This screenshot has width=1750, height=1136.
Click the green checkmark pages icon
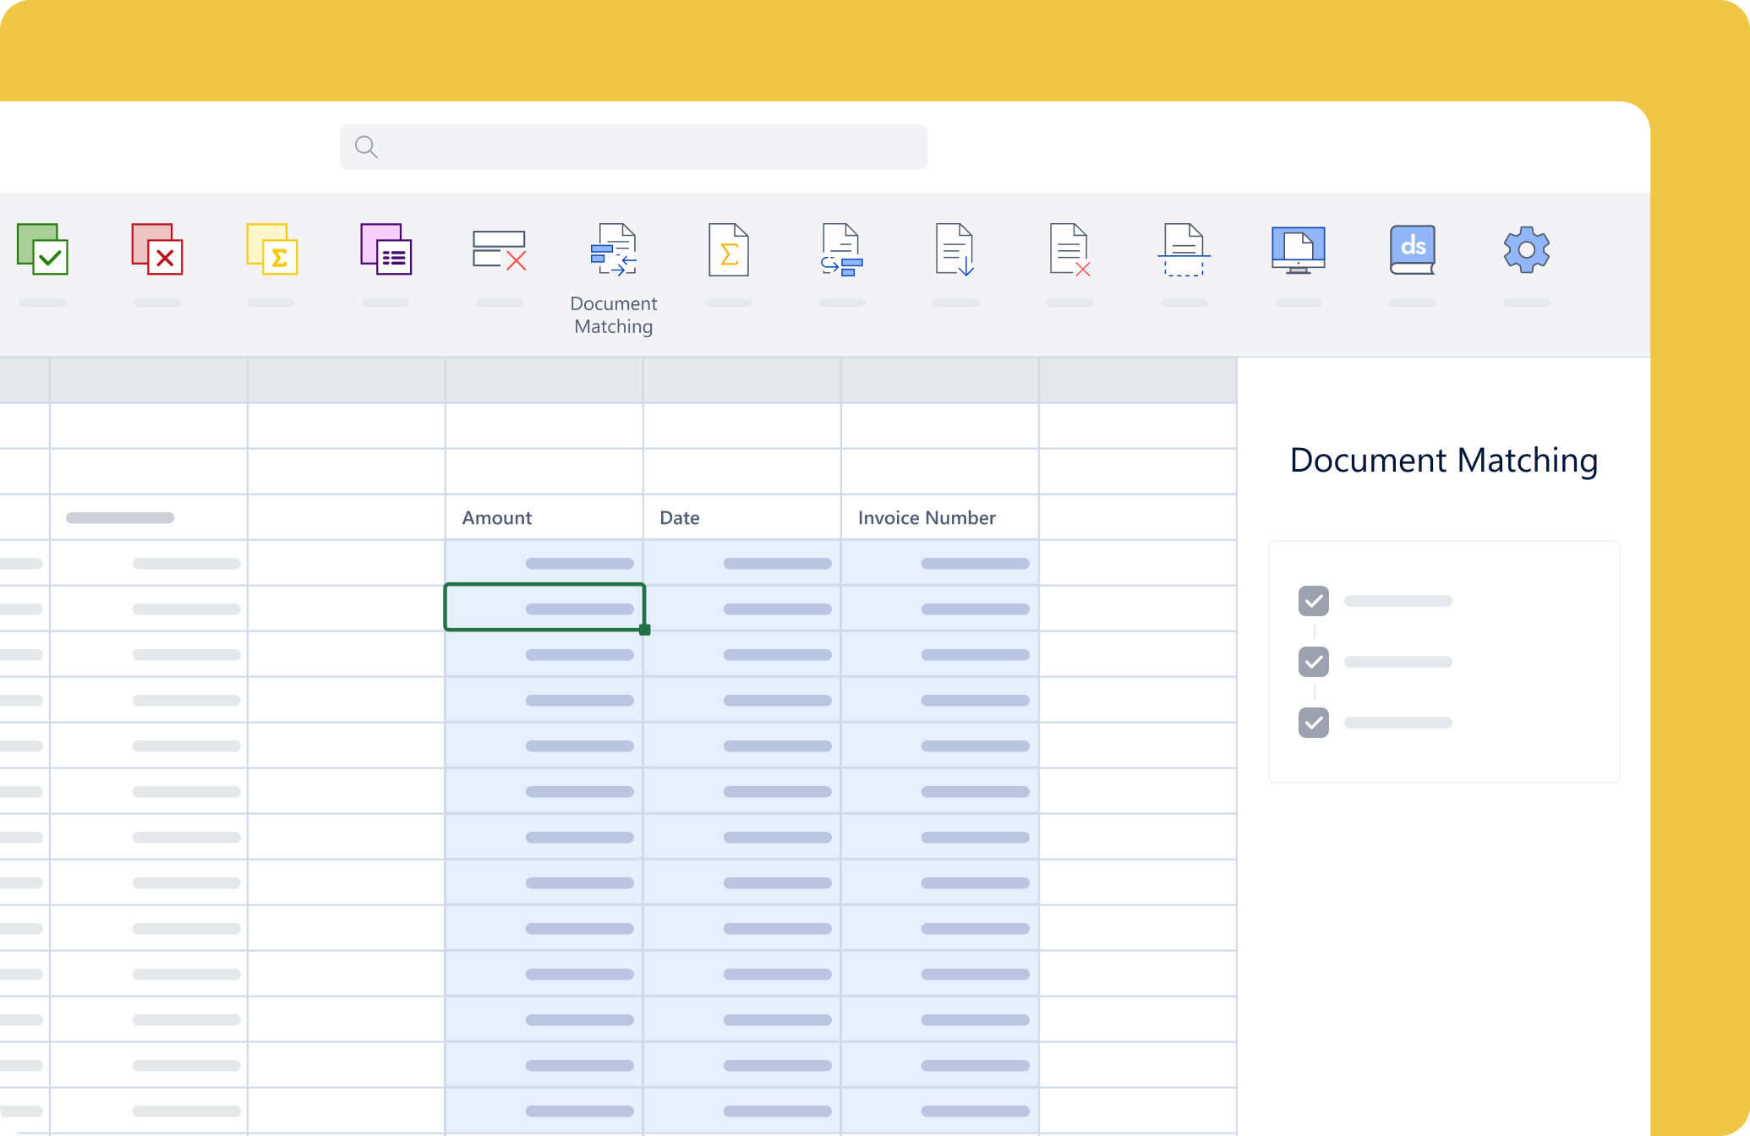click(42, 249)
